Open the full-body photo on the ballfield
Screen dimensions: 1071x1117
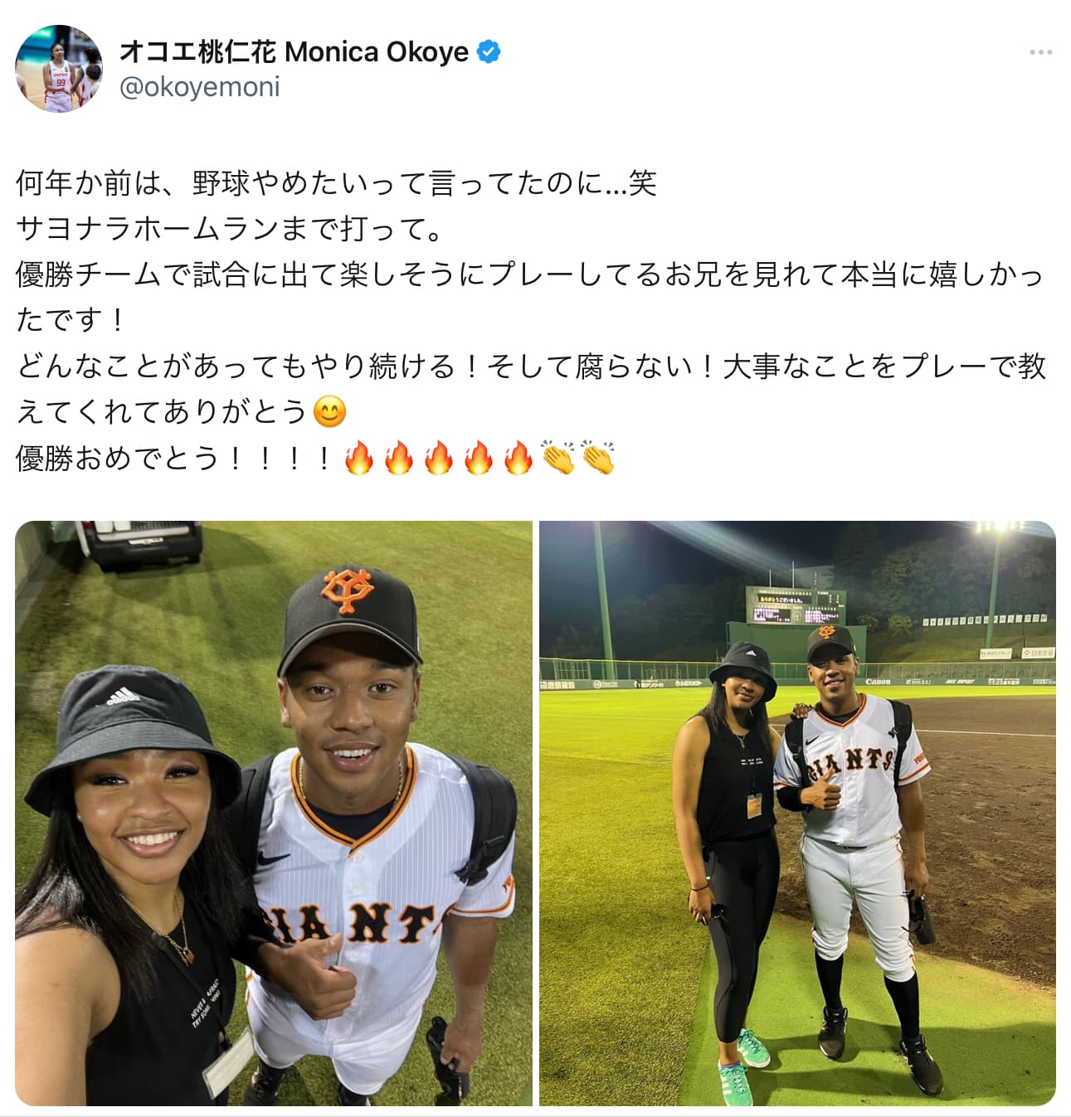click(797, 813)
